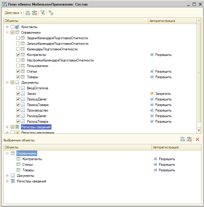Click the Запретить forbidden icon for Заказ
This screenshot has width=204, height=207.
(x=152, y=93)
